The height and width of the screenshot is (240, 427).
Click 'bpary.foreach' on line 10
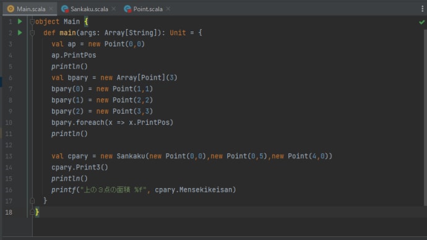(78, 122)
